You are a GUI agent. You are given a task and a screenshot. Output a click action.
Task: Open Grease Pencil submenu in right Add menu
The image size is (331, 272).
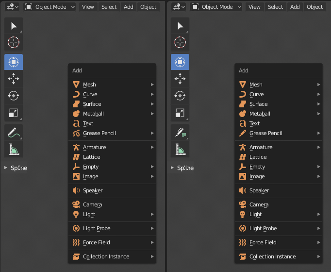279,133
